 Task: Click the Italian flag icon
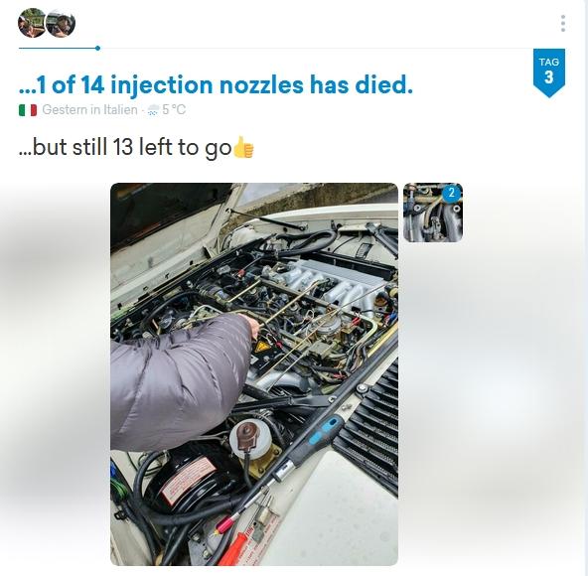click(x=28, y=110)
